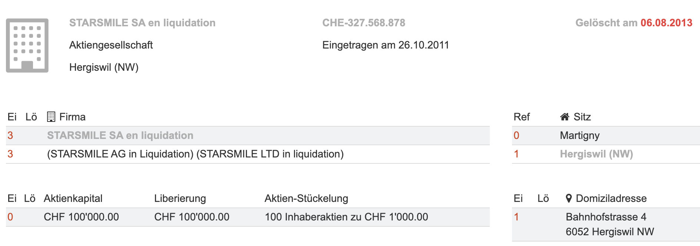Viewport: 700px width, 246px height.
Task: Select the Martigny seat entry
Action: click(580, 136)
